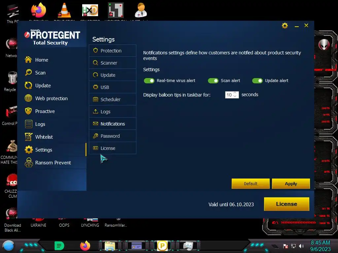Click the Apply button
The height and width of the screenshot is (253, 338).
click(291, 183)
